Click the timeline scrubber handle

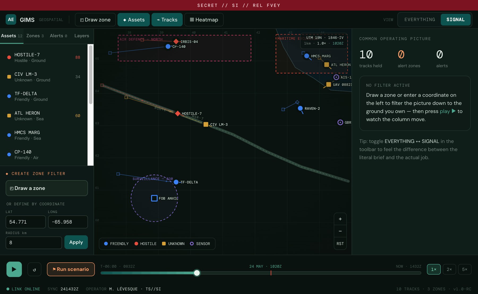(197, 273)
